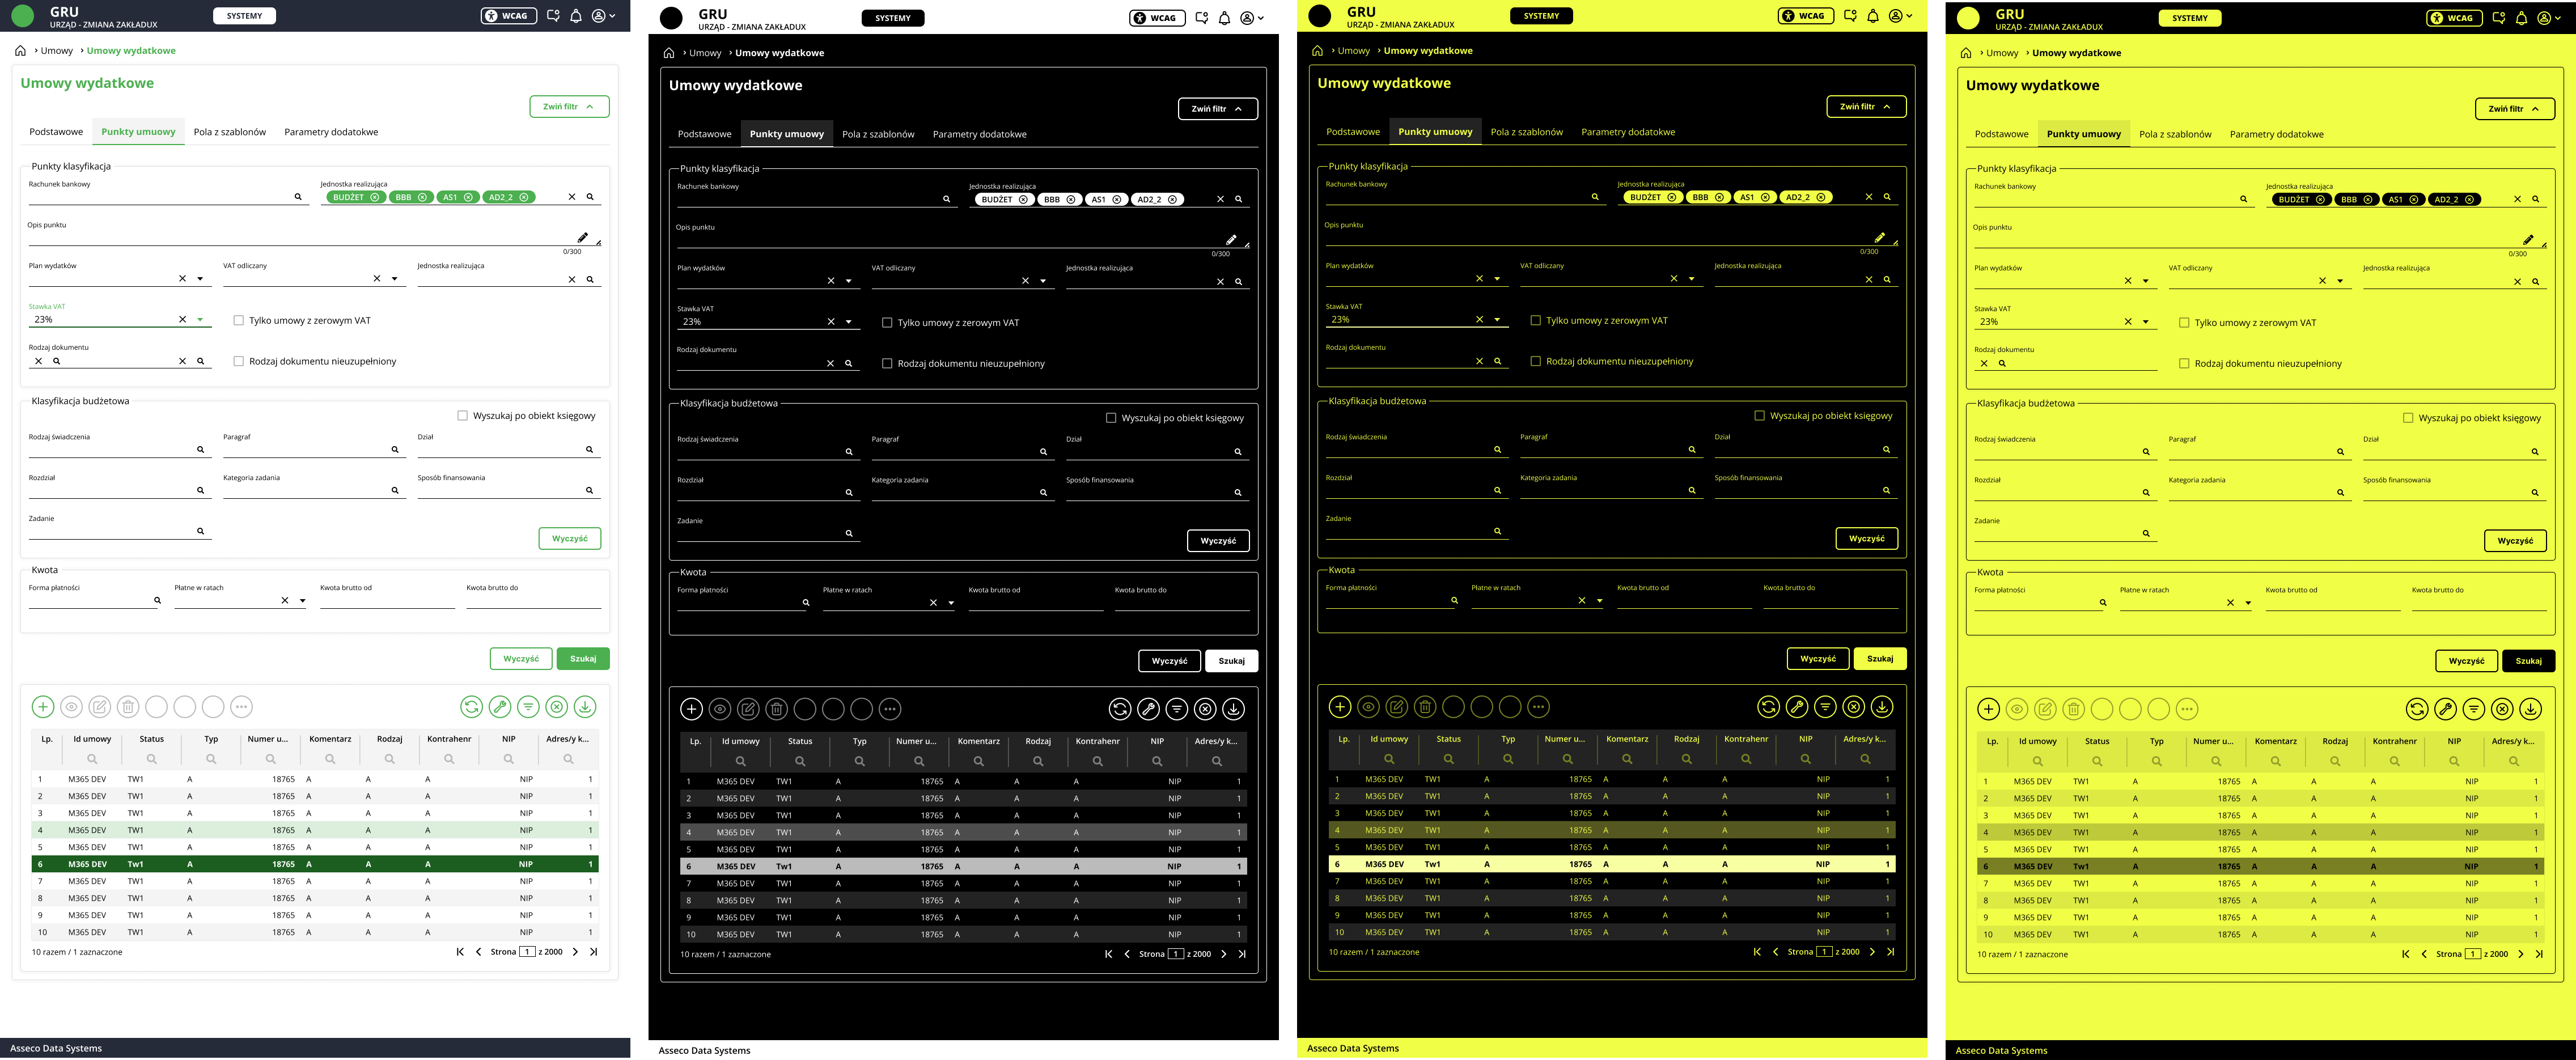Image resolution: width=2576 pixels, height=1060 pixels.
Task: Collapse filter with 'Zwiń filtr' in black-and-yellow-text panel
Action: tap(1866, 106)
